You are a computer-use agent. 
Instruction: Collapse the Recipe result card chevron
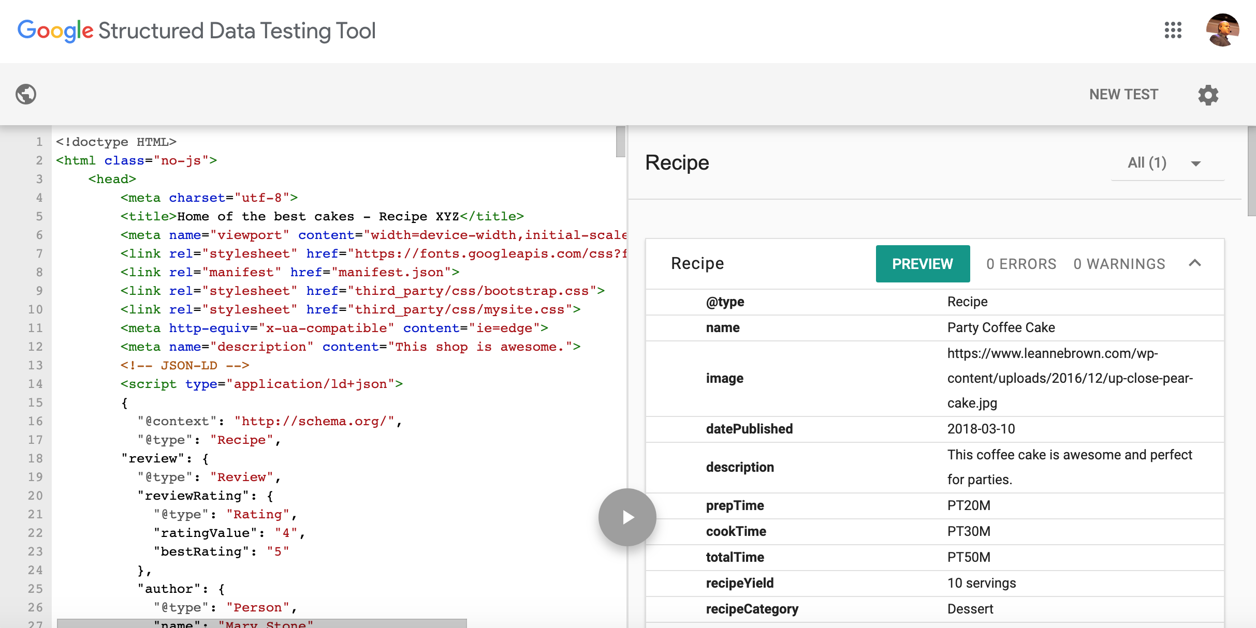point(1195,263)
